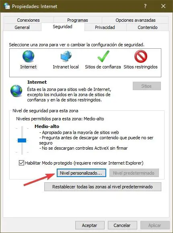Choose the Sitios de confianza green checkmark

[x=103, y=56]
